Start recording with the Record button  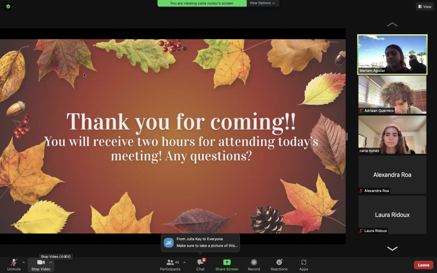pos(254,265)
